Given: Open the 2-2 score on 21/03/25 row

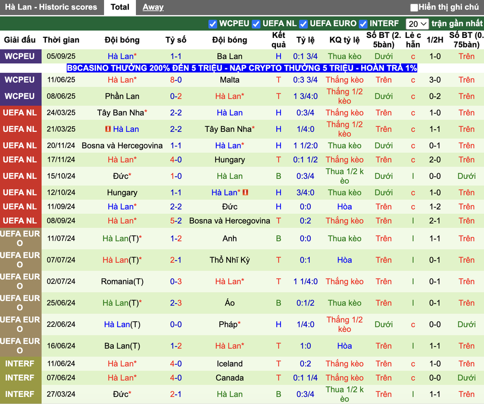Looking at the screenshot, I should [176, 129].
